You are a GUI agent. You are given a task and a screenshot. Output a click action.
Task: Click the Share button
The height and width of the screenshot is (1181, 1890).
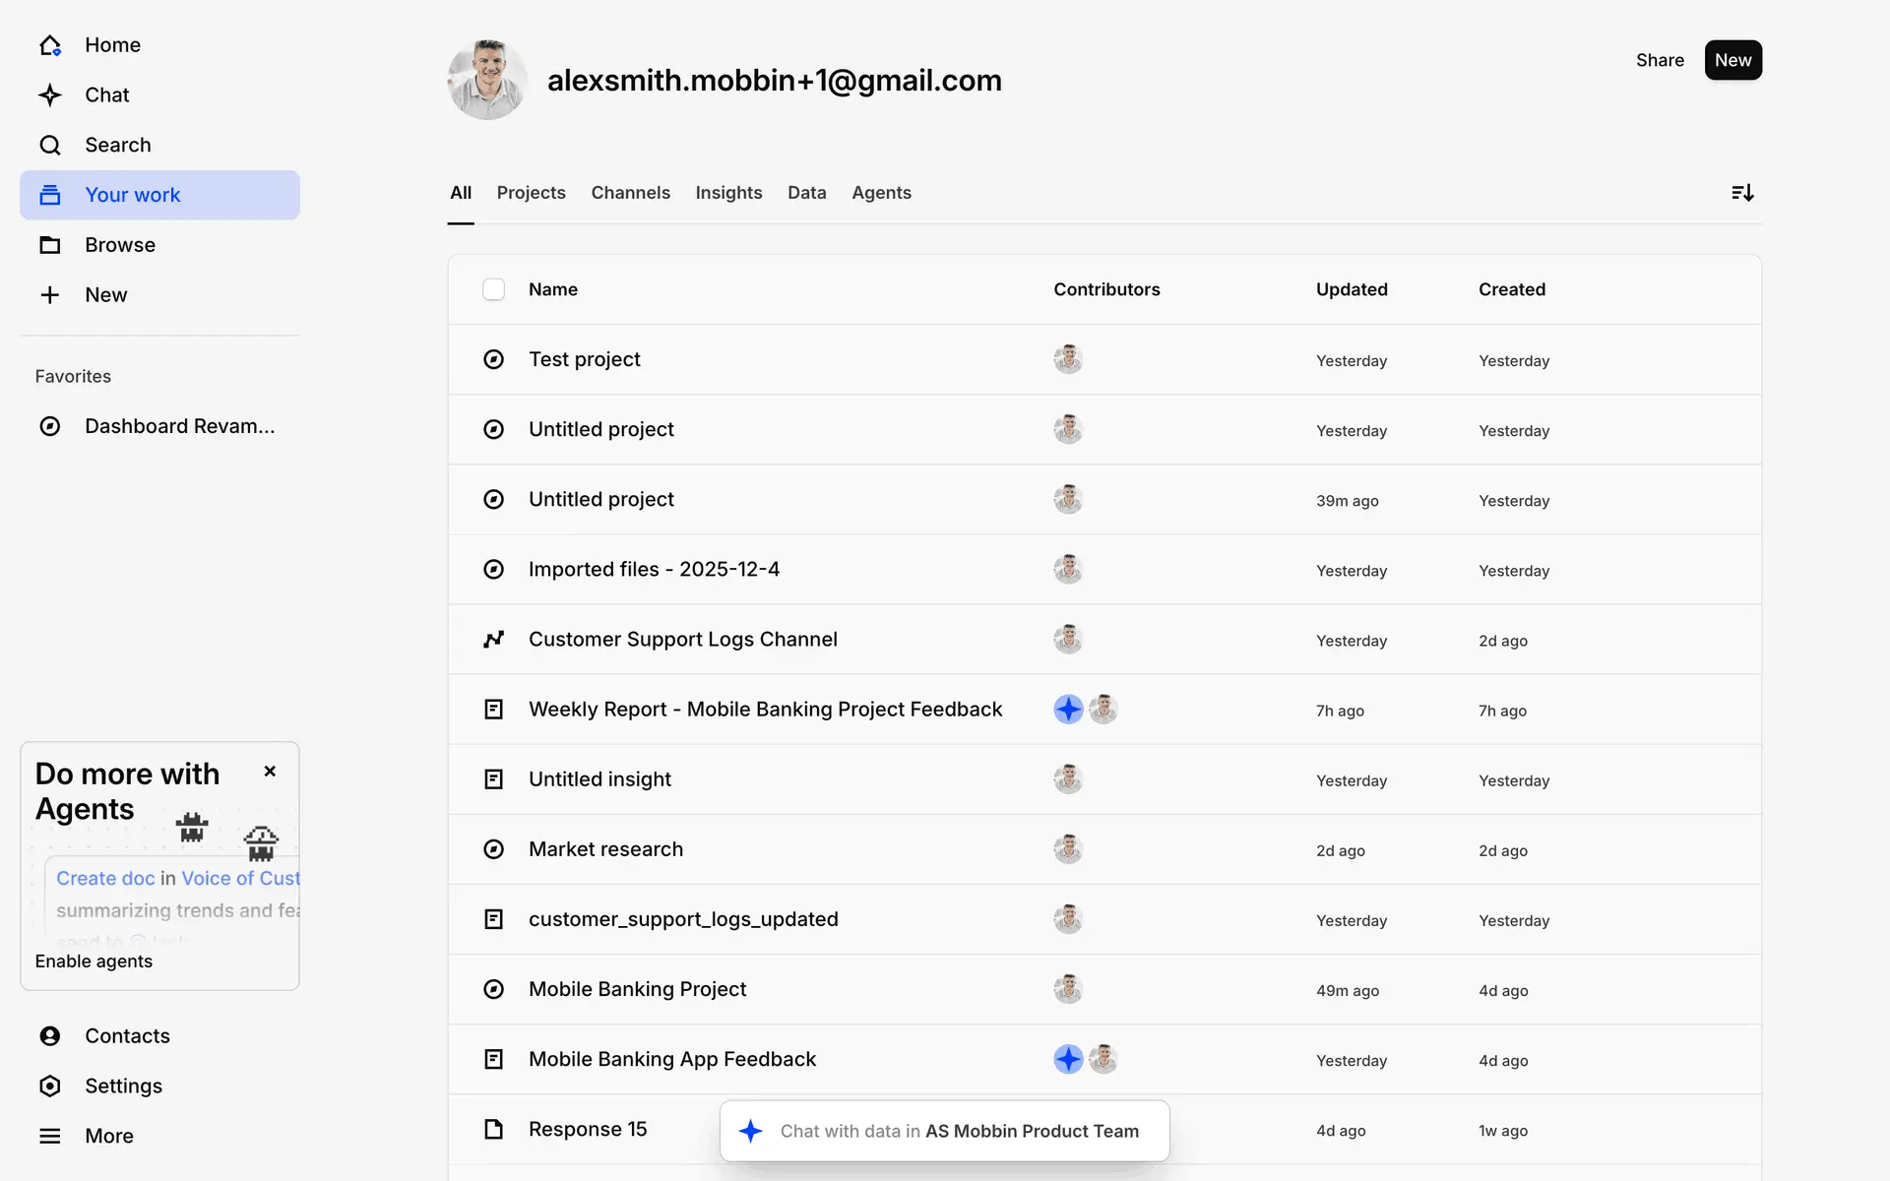pyautogui.click(x=1660, y=60)
